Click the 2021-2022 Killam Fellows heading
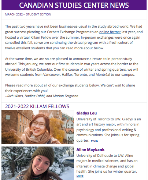The image size is (148, 180). tap(37, 106)
